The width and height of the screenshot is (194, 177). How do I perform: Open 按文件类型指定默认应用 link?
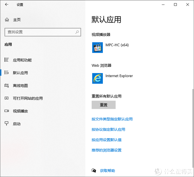click(112, 119)
